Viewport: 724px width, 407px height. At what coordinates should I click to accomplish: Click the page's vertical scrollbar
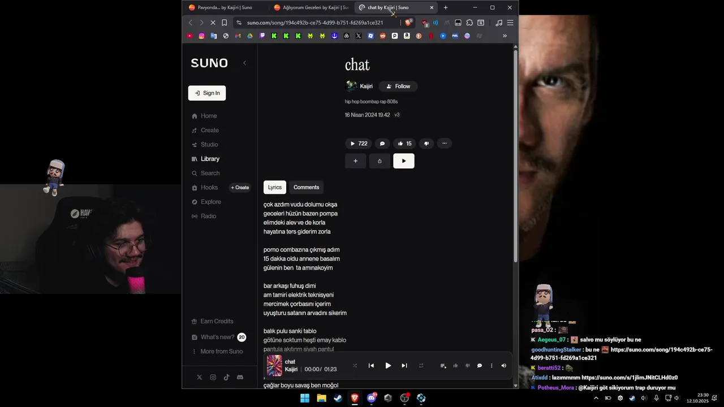pyautogui.click(x=515, y=156)
